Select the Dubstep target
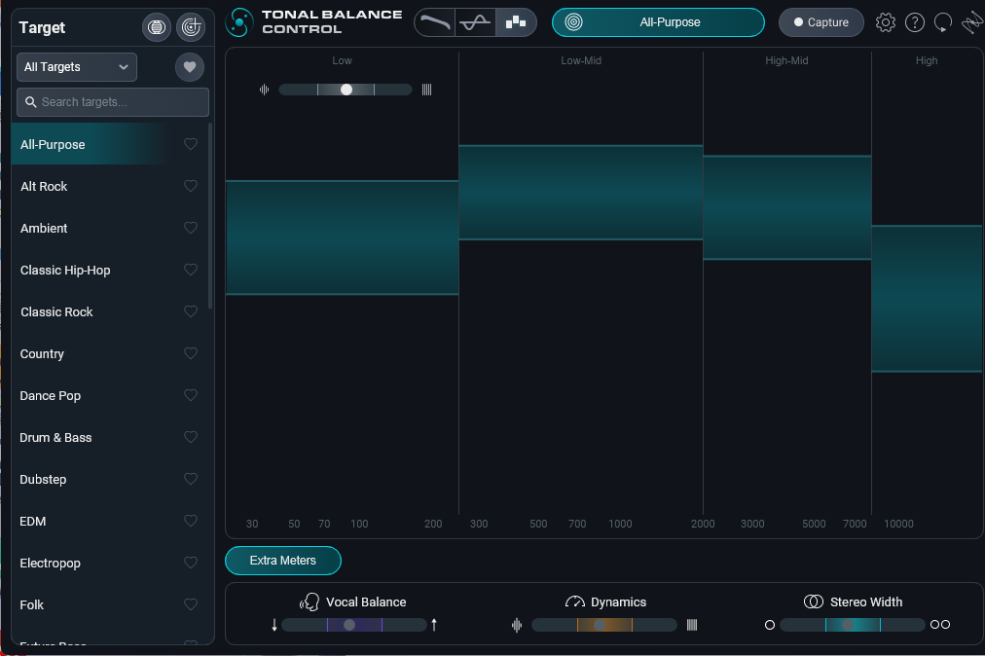 coord(110,480)
